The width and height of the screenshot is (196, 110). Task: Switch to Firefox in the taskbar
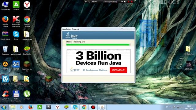pyautogui.click(x=31, y=107)
